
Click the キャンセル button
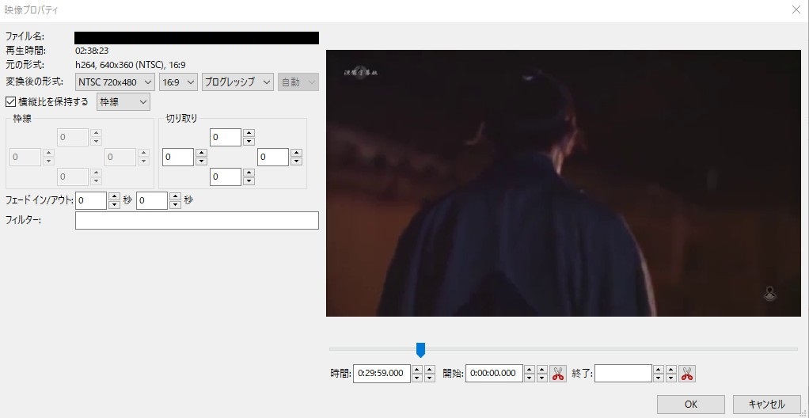click(x=767, y=404)
